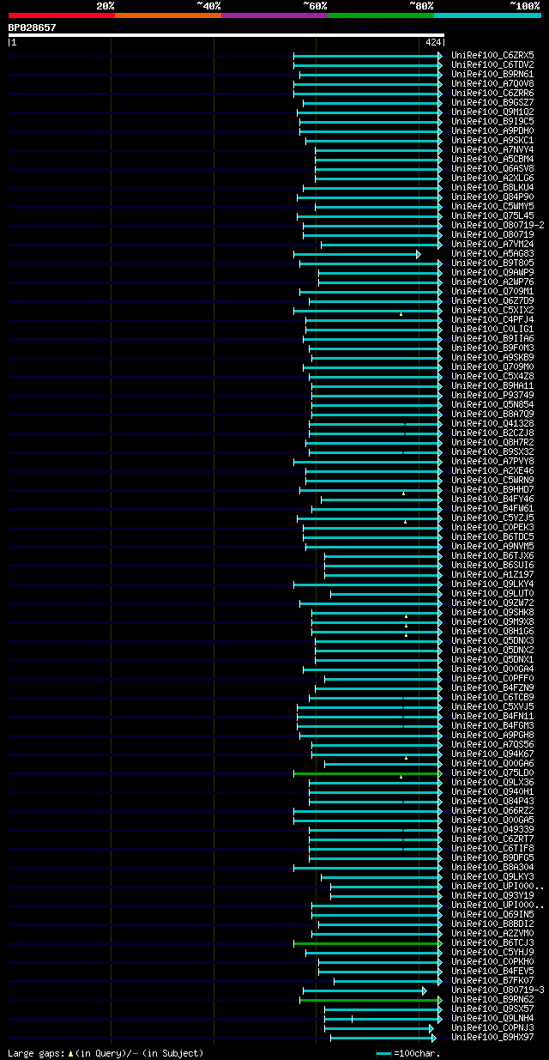Click the UniRef100_C6TCB9 label
Screen dimensions: 549x1060
(492, 697)
